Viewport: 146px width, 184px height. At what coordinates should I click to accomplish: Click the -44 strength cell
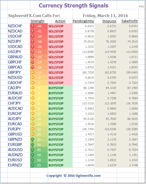(x=39, y=26)
